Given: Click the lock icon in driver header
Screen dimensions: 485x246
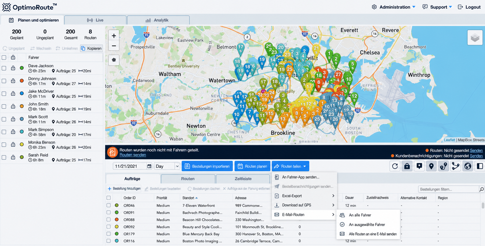Looking at the screenshot, I should [13, 57].
